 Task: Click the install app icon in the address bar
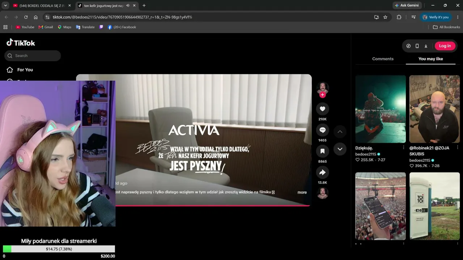[377, 17]
